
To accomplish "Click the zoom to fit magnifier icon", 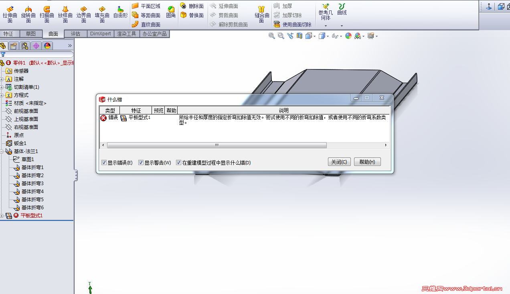I will (x=272, y=36).
